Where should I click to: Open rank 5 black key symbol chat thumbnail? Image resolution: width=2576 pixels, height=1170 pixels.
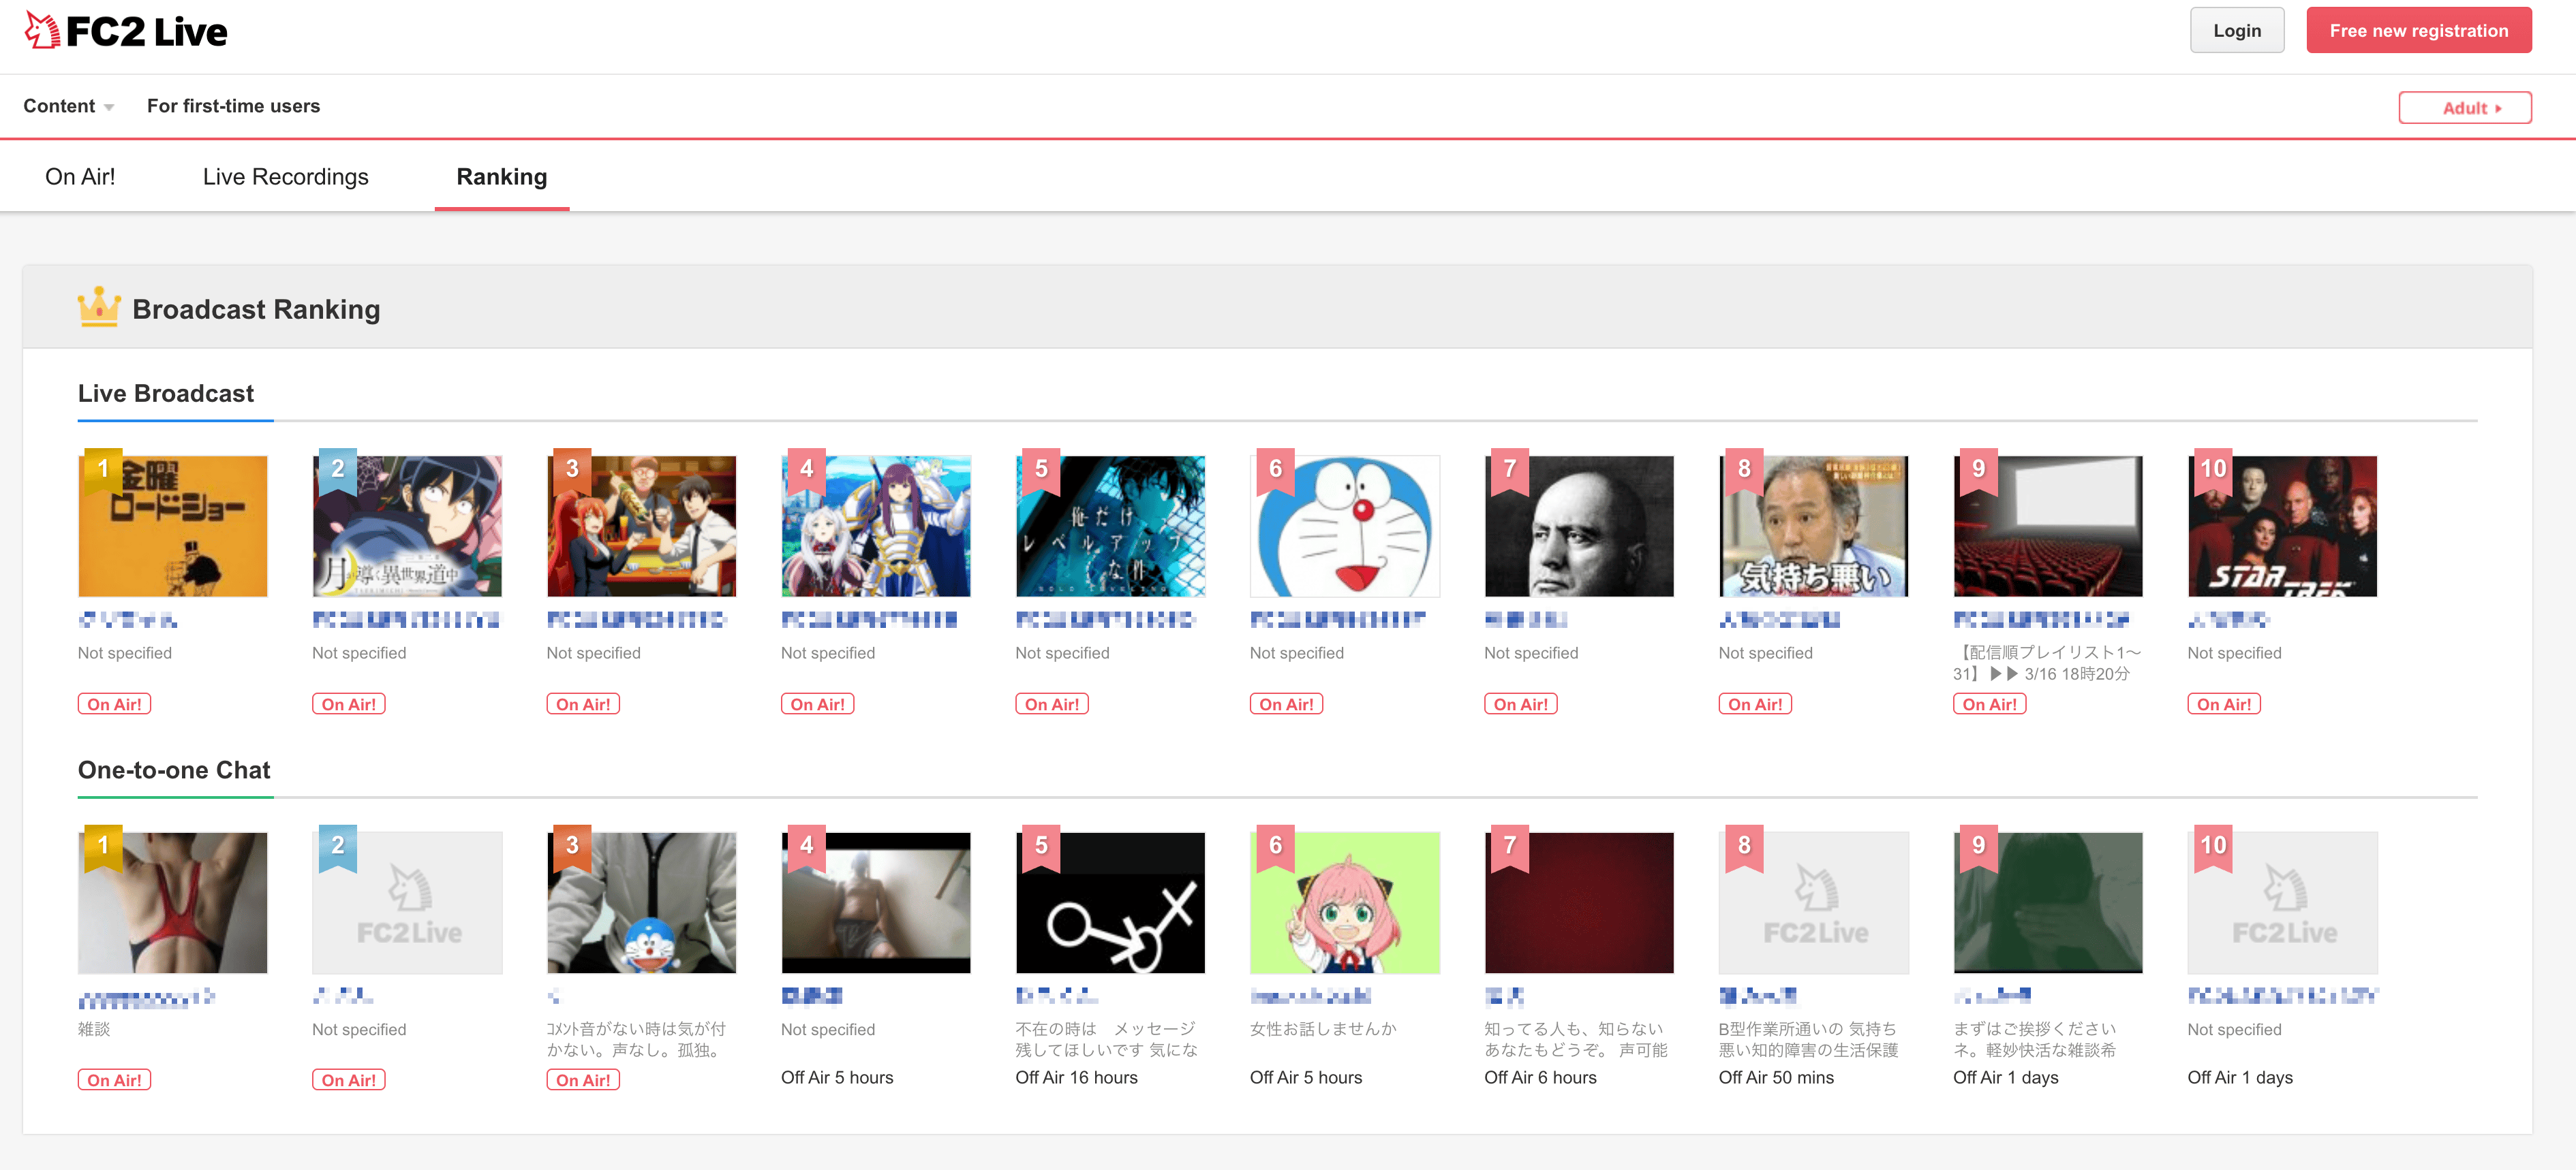[x=1110, y=902]
